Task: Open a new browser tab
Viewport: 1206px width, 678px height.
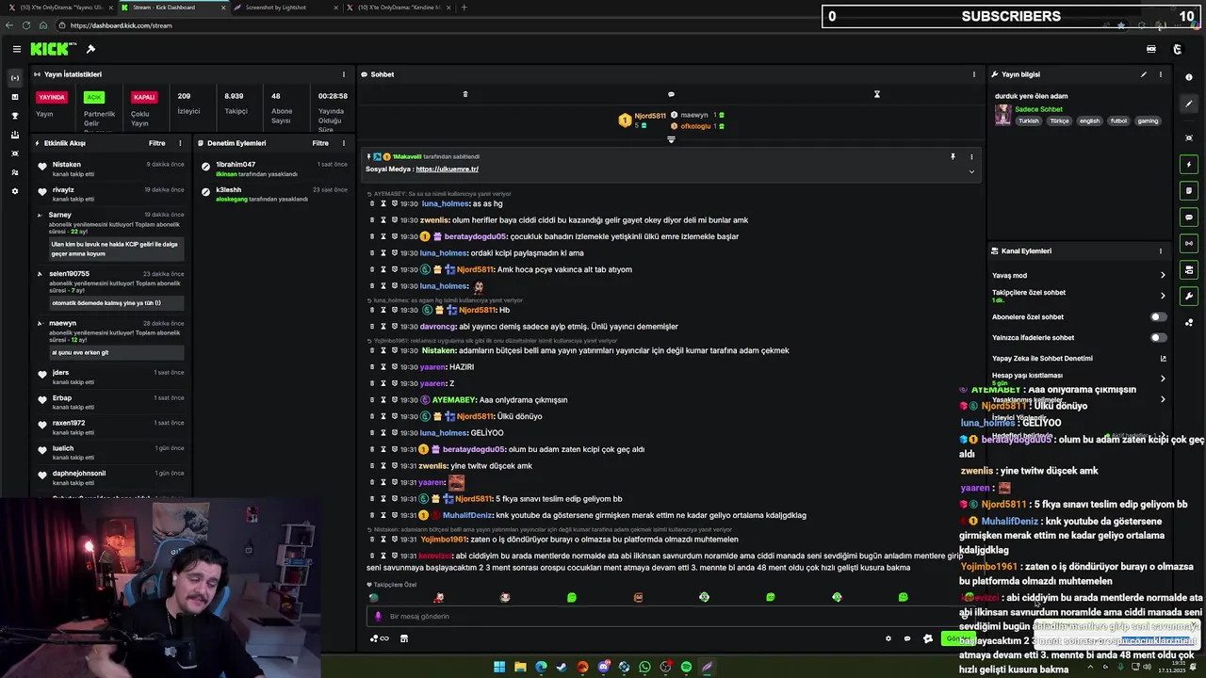Action: point(464,8)
